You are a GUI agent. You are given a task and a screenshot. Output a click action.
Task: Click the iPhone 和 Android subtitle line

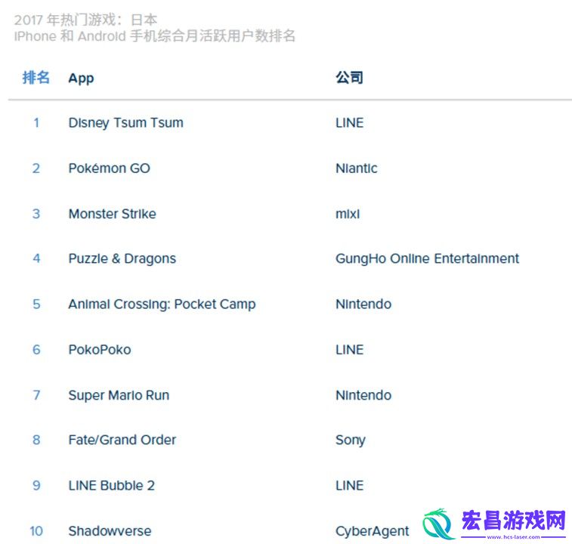[155, 36]
